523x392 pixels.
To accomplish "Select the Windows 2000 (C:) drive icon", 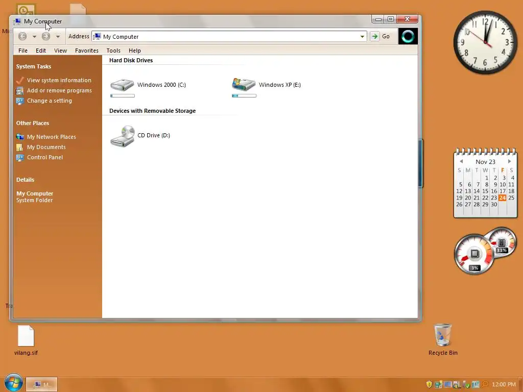I will [122, 85].
